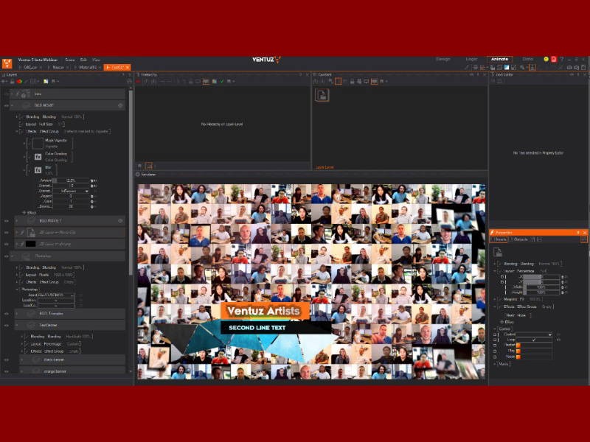Toggle visibility eye of BGD MOVIE 1 layer

(x=6, y=221)
